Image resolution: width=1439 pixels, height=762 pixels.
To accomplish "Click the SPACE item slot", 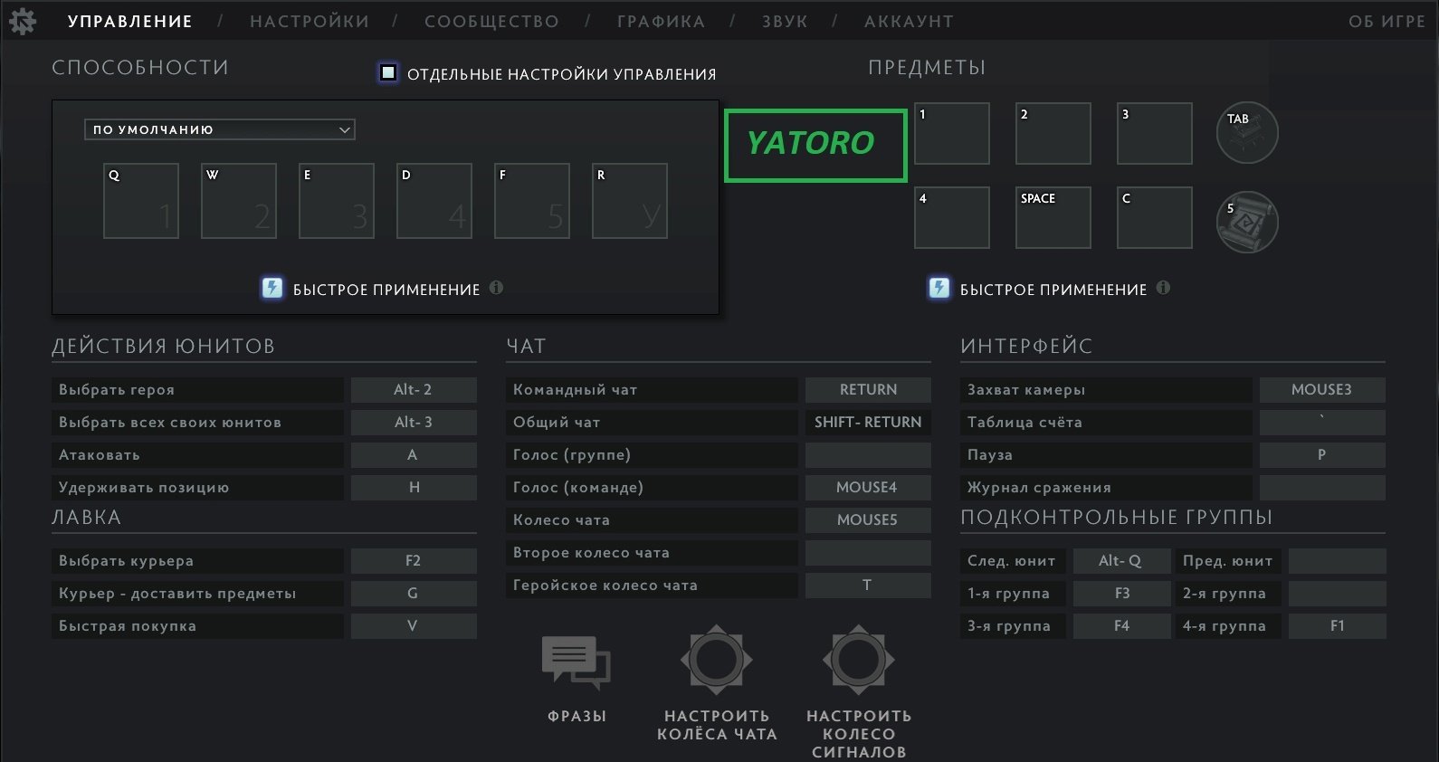I will (x=1053, y=218).
